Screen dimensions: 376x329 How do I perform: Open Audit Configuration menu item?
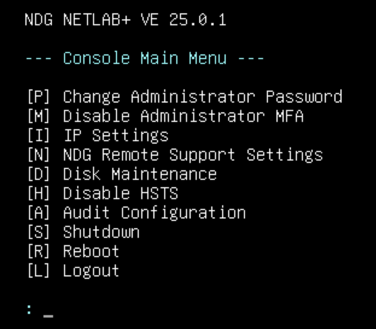point(154,213)
